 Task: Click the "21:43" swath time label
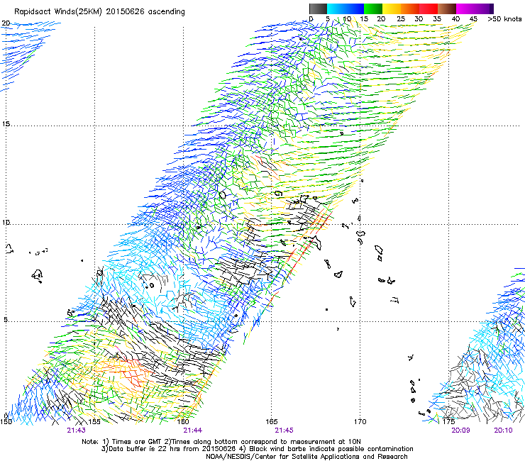76,431
